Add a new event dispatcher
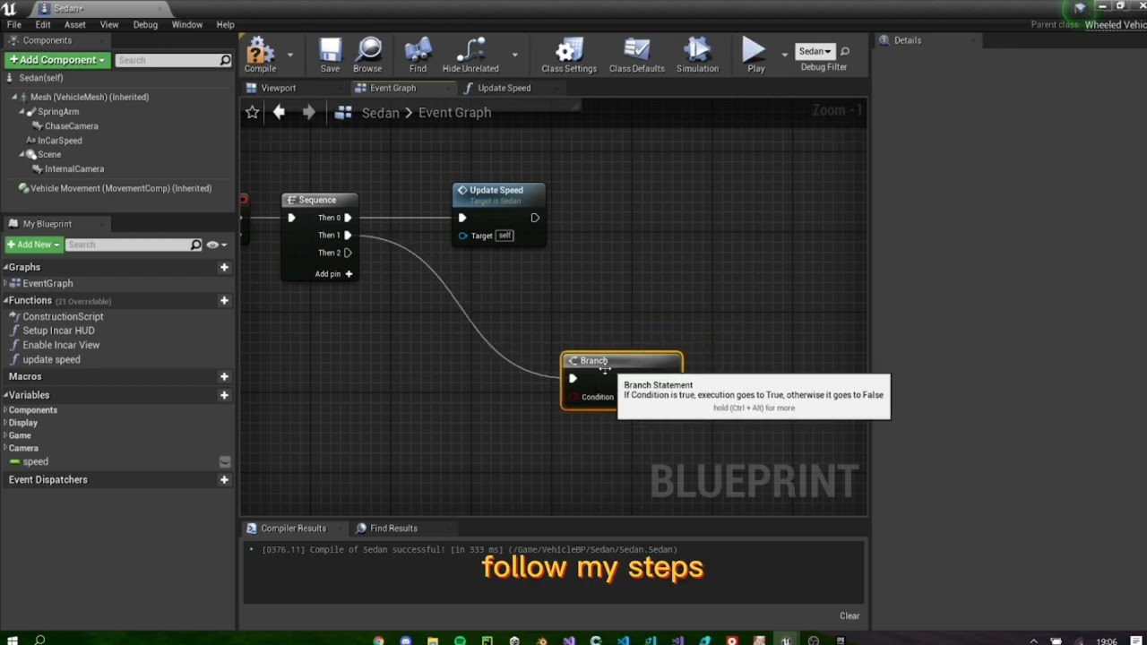 click(224, 480)
